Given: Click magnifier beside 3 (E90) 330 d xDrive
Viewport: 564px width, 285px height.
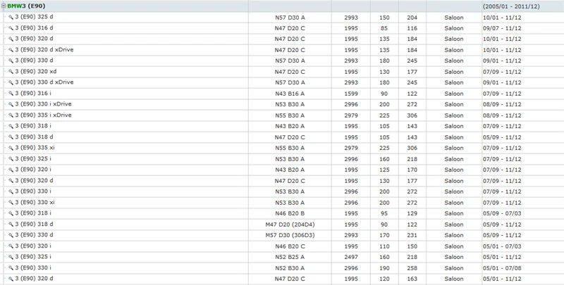Looking at the screenshot, I should click(11, 82).
